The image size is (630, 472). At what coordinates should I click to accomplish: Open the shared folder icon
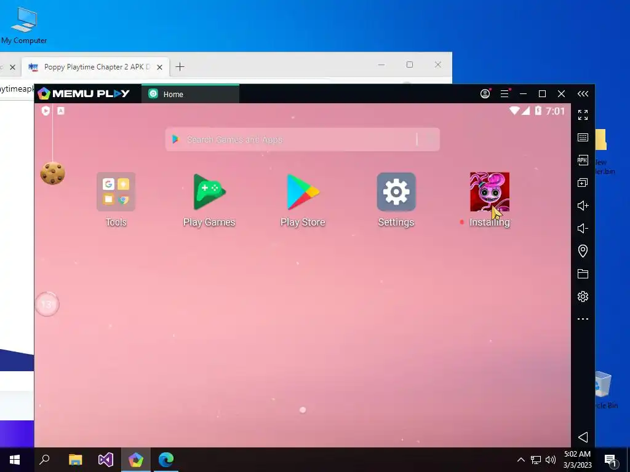click(583, 273)
